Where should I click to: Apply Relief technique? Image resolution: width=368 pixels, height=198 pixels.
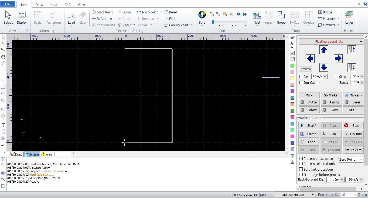[171, 12]
